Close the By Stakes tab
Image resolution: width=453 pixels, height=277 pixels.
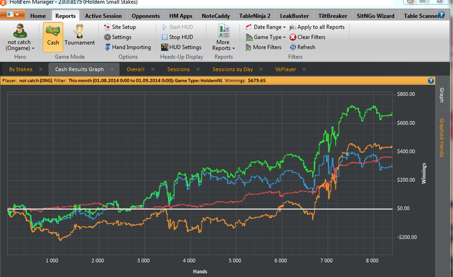click(41, 69)
